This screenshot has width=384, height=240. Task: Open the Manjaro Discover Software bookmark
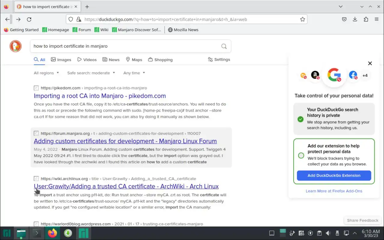click(136, 30)
